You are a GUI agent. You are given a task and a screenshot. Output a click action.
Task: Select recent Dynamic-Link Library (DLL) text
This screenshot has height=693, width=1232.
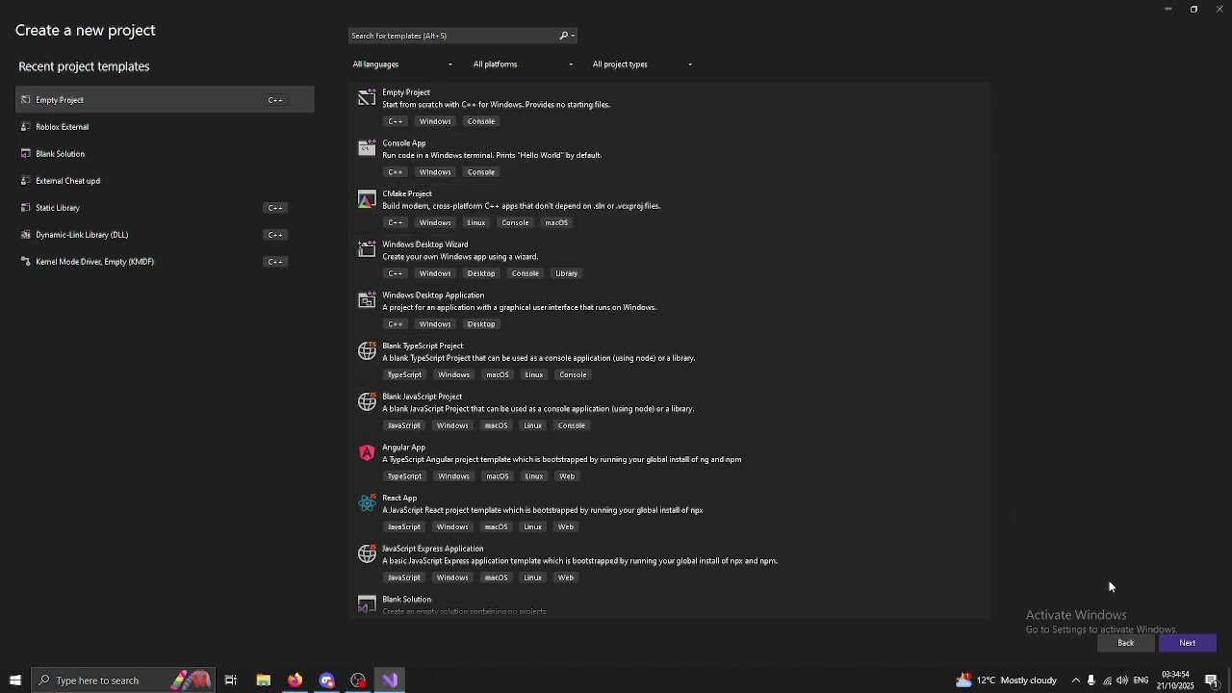[82, 235]
